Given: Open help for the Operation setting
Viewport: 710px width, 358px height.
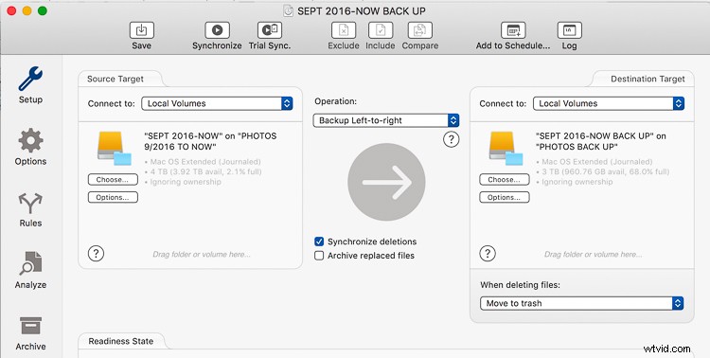Looking at the screenshot, I should pos(451,139).
